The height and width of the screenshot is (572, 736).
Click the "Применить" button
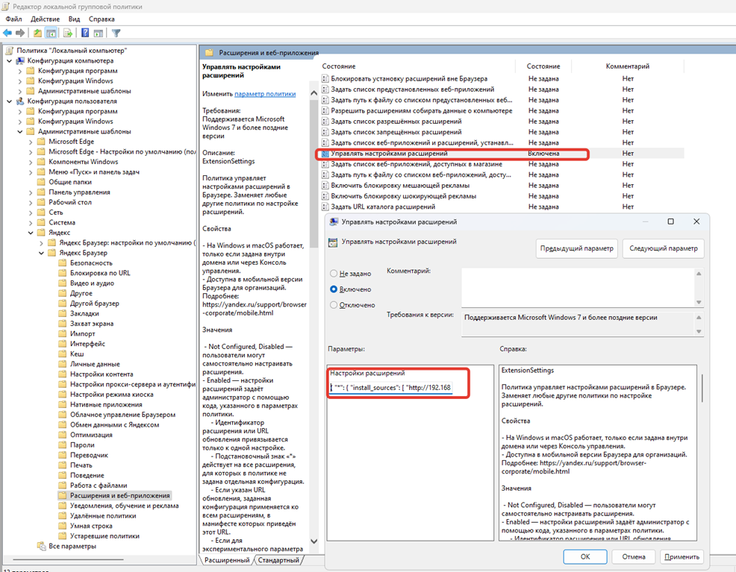point(682,556)
